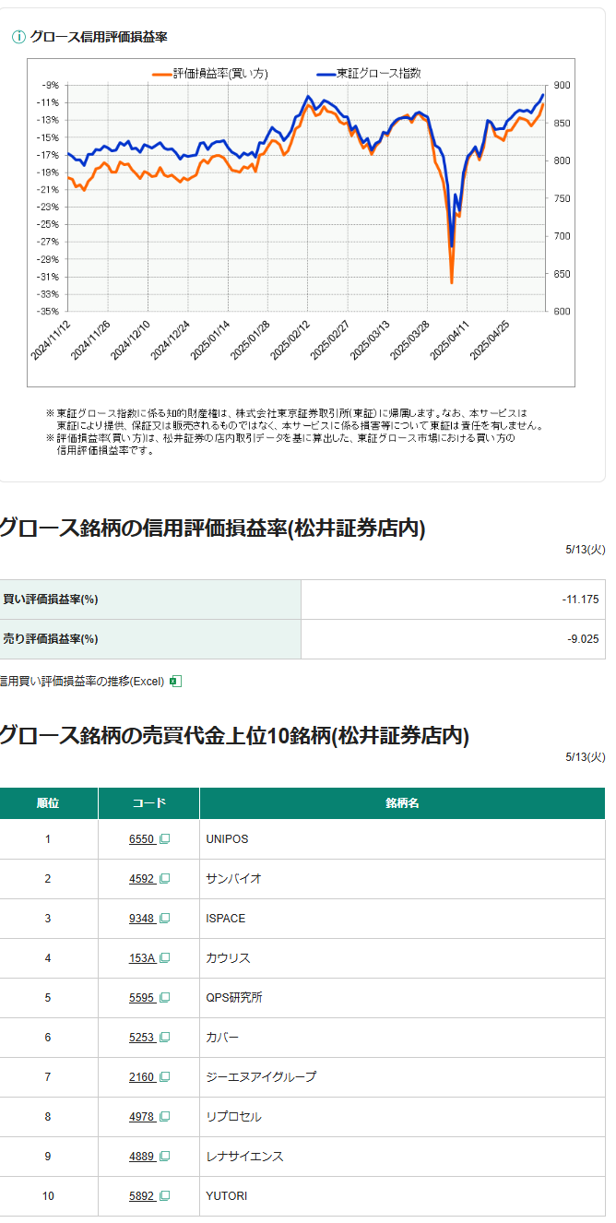Open stock code link 9348
Viewport: 616px width, 1223px height.
pos(142,919)
